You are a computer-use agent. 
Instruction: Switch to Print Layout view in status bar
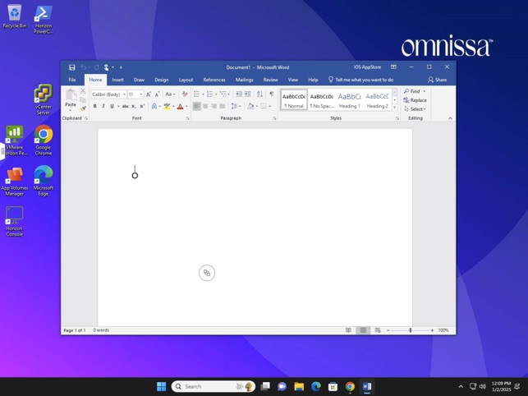click(x=363, y=330)
